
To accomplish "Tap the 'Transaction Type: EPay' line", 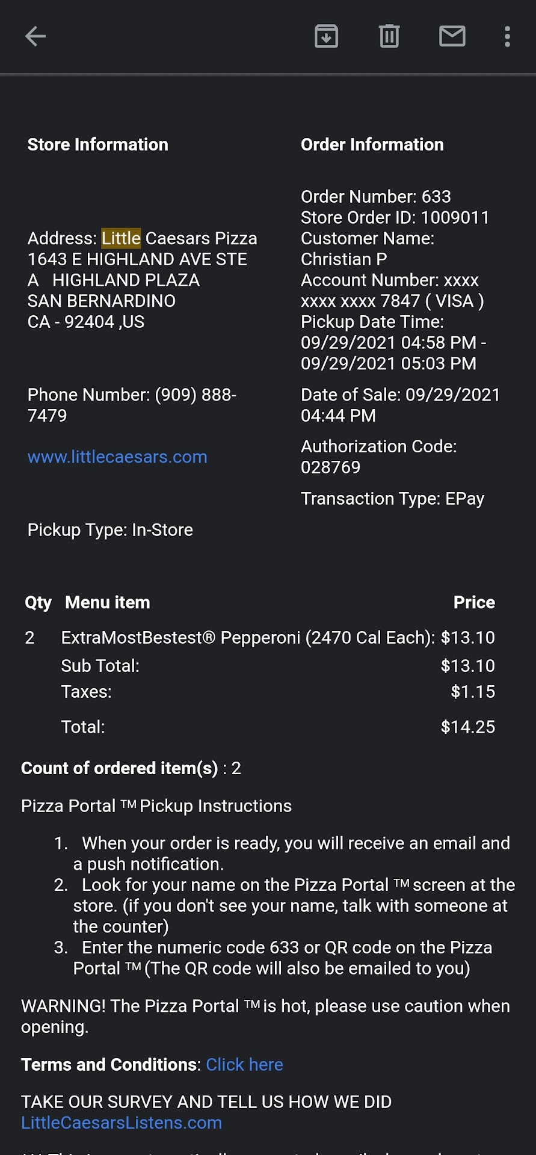I will coord(392,499).
